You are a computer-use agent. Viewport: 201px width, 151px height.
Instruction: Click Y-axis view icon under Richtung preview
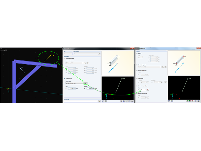190,101
